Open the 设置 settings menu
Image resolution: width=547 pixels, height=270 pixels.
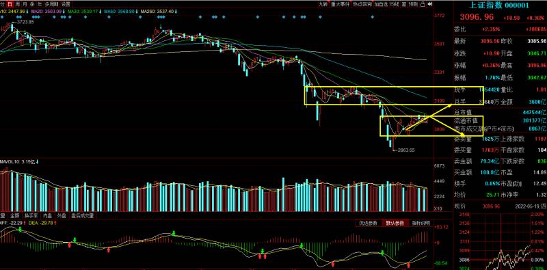(x=65, y=5)
